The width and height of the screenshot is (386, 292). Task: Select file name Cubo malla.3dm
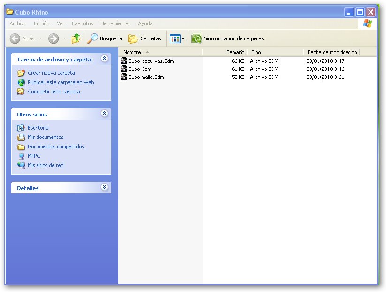(x=146, y=77)
